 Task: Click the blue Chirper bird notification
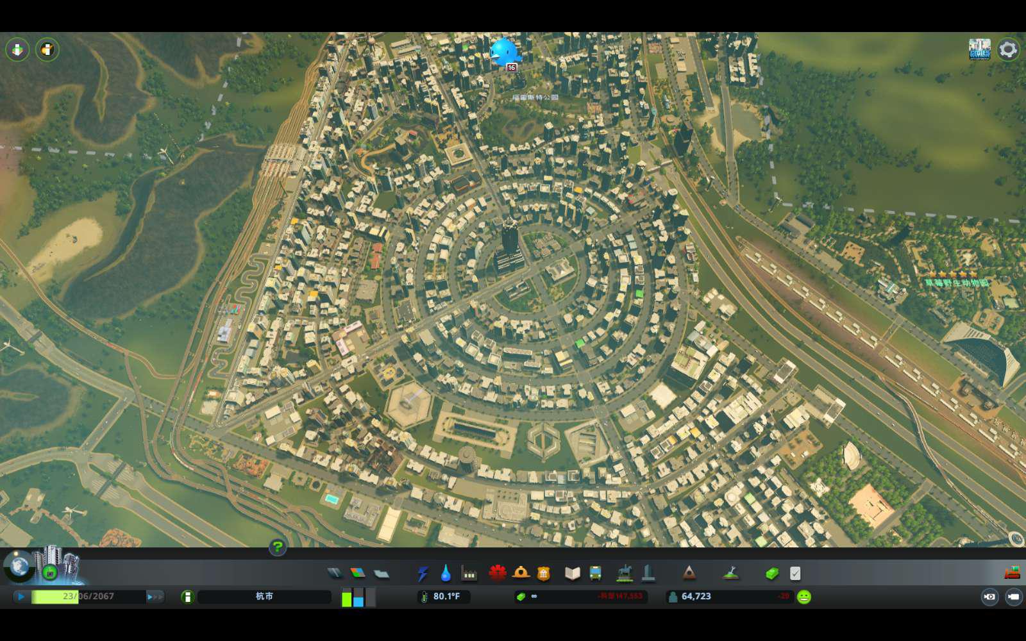click(503, 53)
